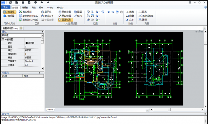Pin the 收藏夹 panel
This screenshot has height=124, width=208.
pyautogui.click(x=39, y=73)
